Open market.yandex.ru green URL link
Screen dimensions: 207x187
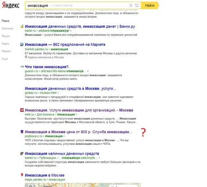tap(46, 49)
